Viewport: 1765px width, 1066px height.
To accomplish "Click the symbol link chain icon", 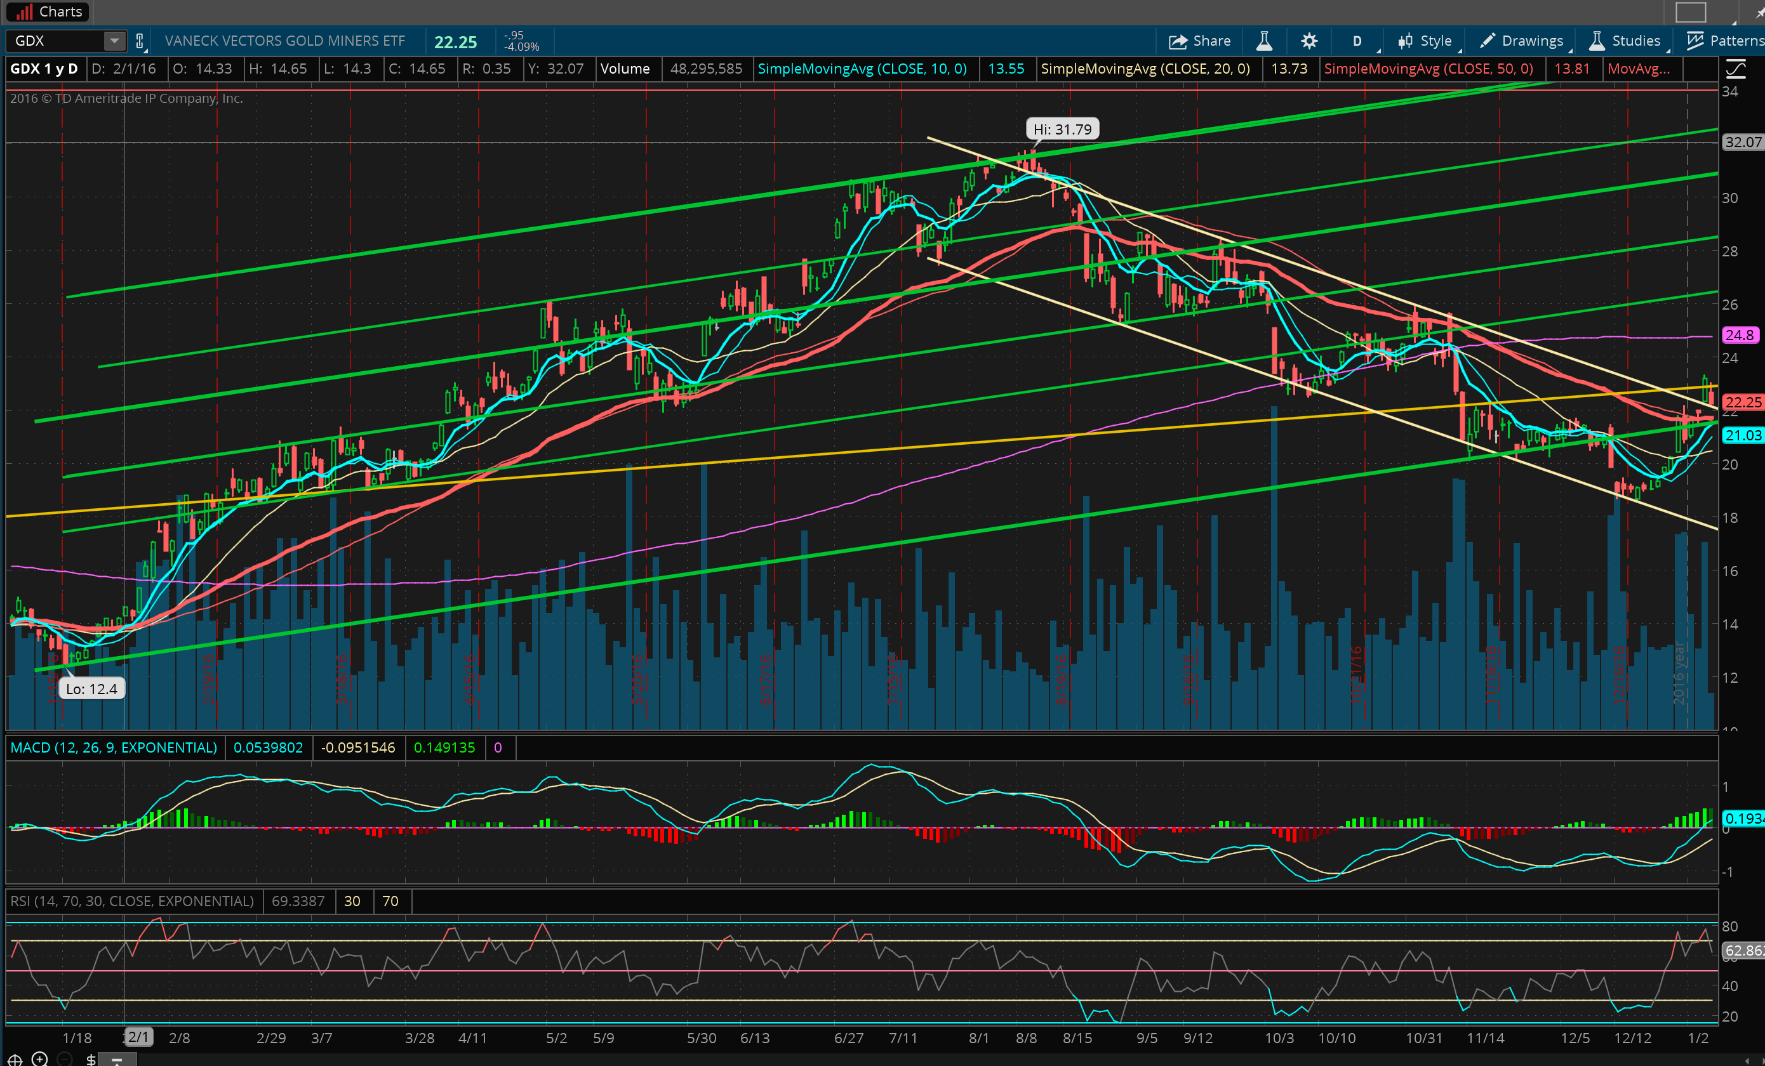I will tap(140, 41).
